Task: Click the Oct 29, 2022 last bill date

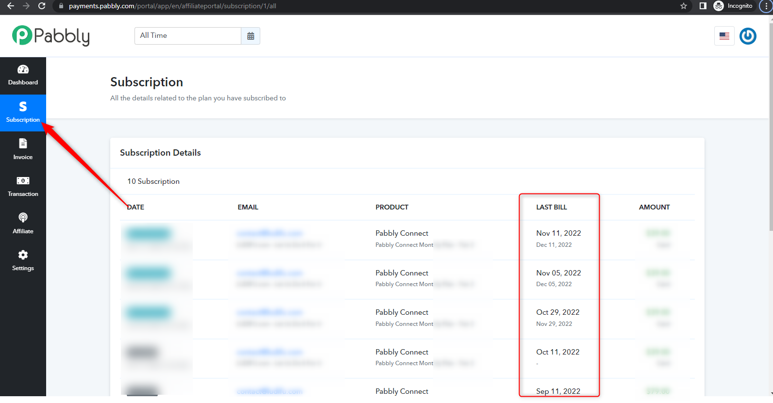Action: [558, 312]
